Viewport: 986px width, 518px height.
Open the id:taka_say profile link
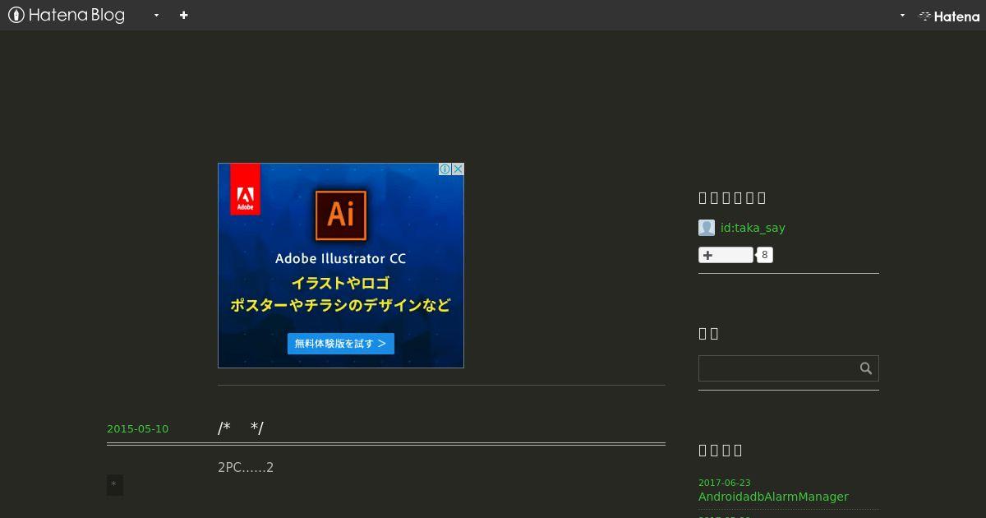tap(753, 228)
